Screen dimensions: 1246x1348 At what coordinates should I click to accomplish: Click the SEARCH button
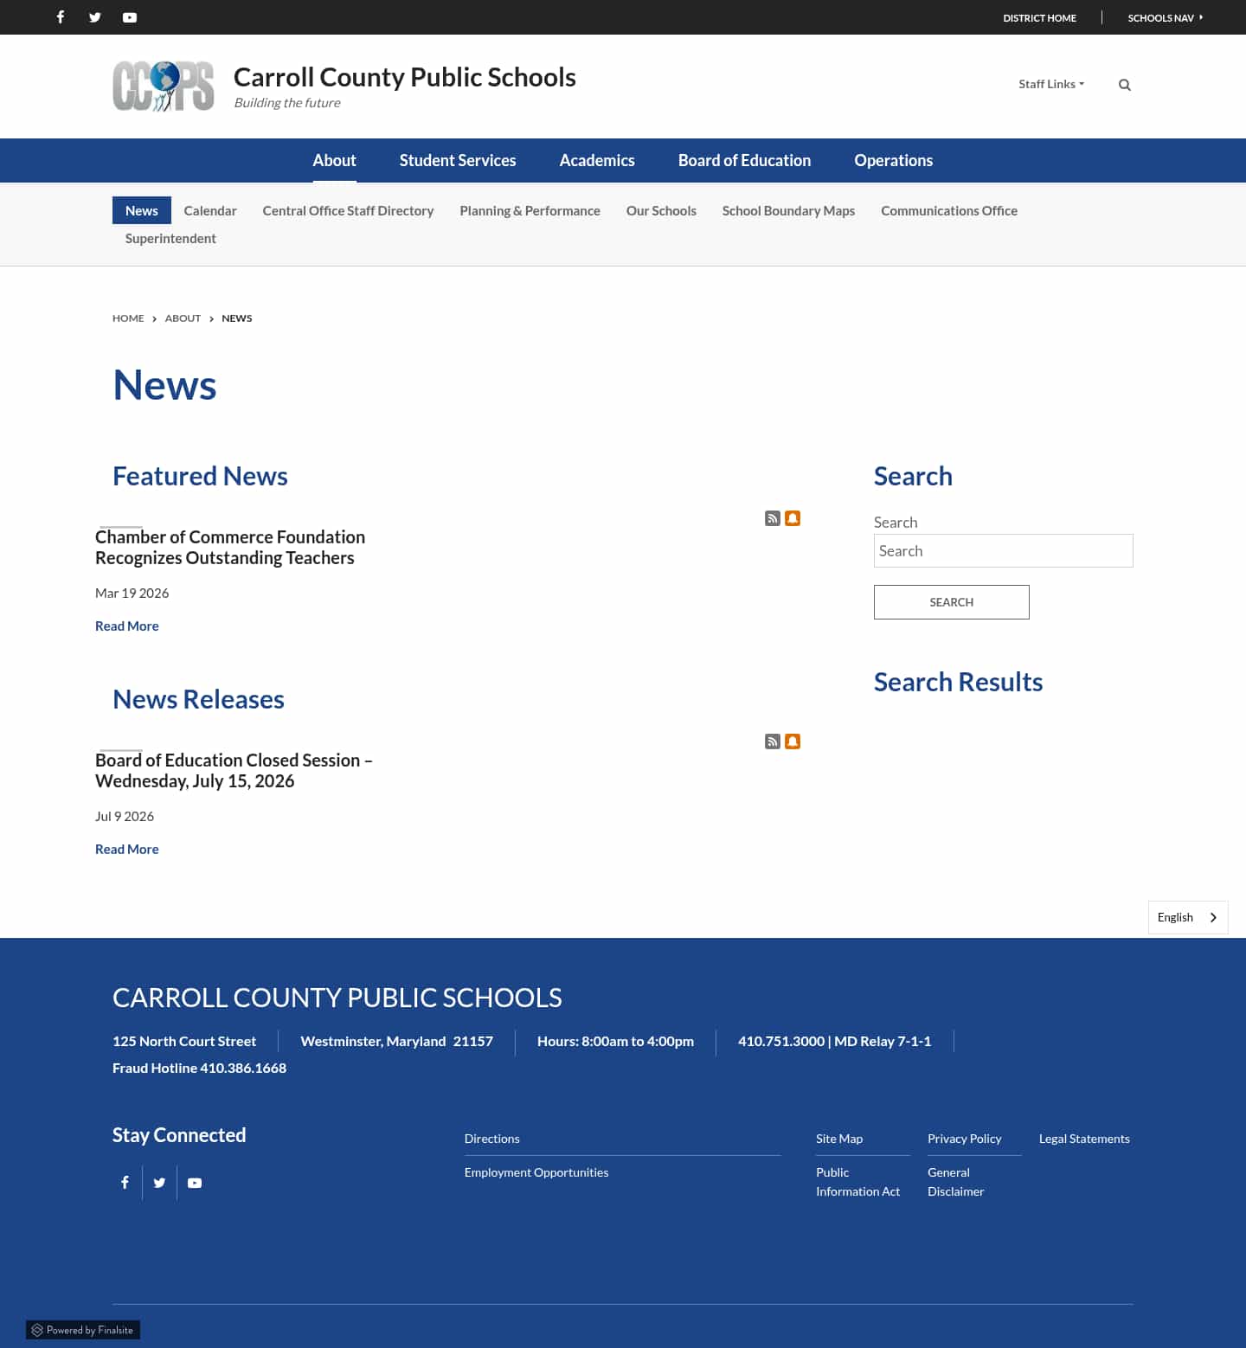(x=952, y=602)
